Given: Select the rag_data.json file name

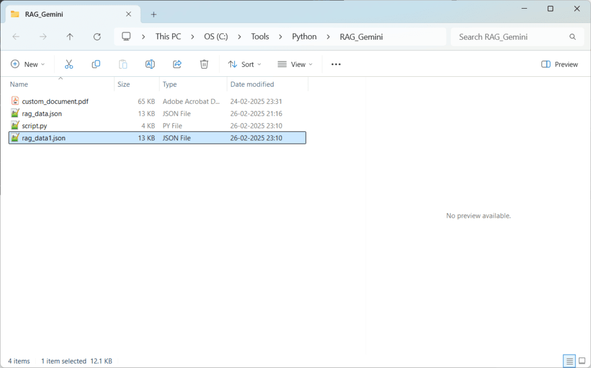Looking at the screenshot, I should click(42, 113).
